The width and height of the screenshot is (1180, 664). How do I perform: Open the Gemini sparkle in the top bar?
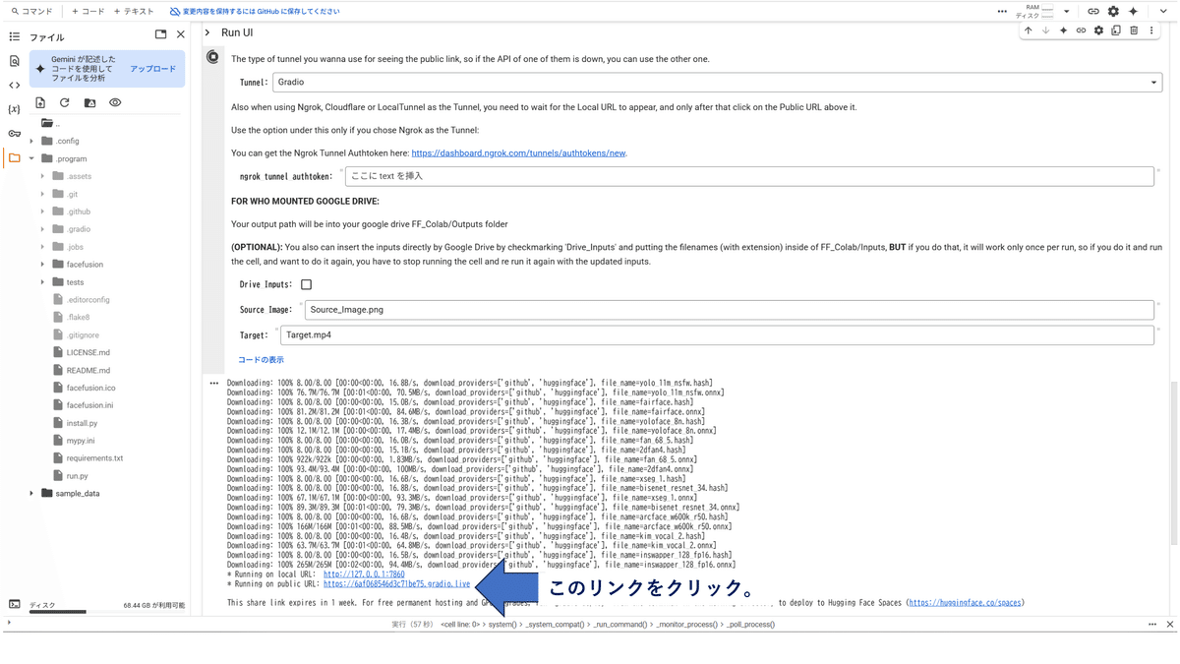point(1133,11)
